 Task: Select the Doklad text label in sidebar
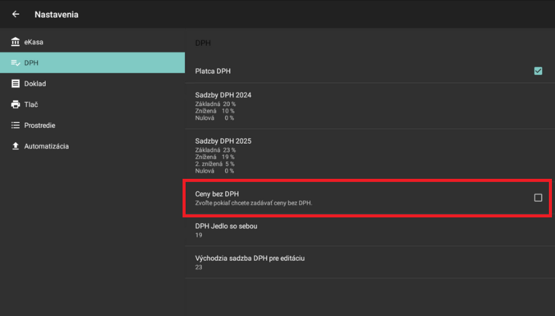[35, 84]
